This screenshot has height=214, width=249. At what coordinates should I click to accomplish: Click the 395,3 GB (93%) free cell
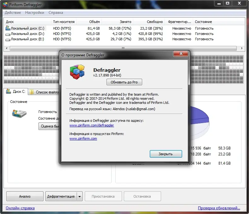click(x=151, y=39)
